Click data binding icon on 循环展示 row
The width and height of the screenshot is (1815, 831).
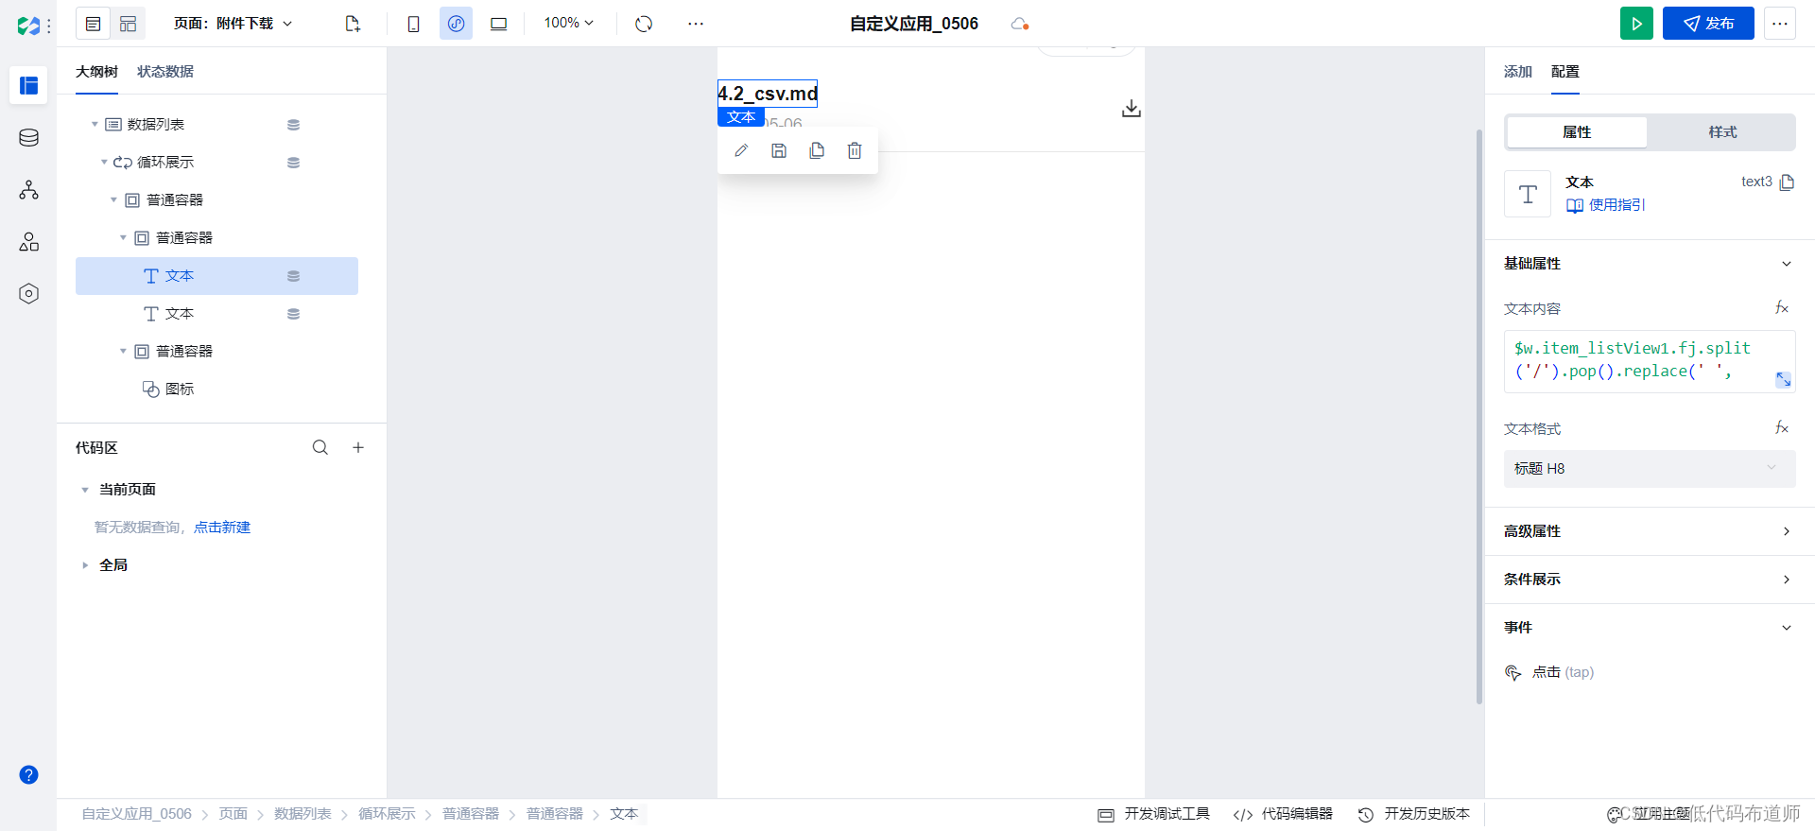pos(293,163)
